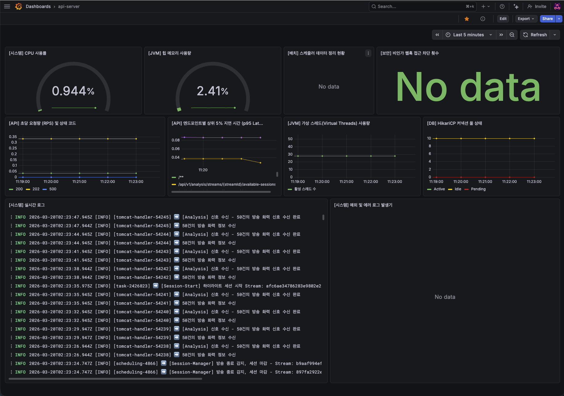The width and height of the screenshot is (564, 396).
Task: Click the 예외 및 에러 로그 발생기 title
Action: point(363,205)
